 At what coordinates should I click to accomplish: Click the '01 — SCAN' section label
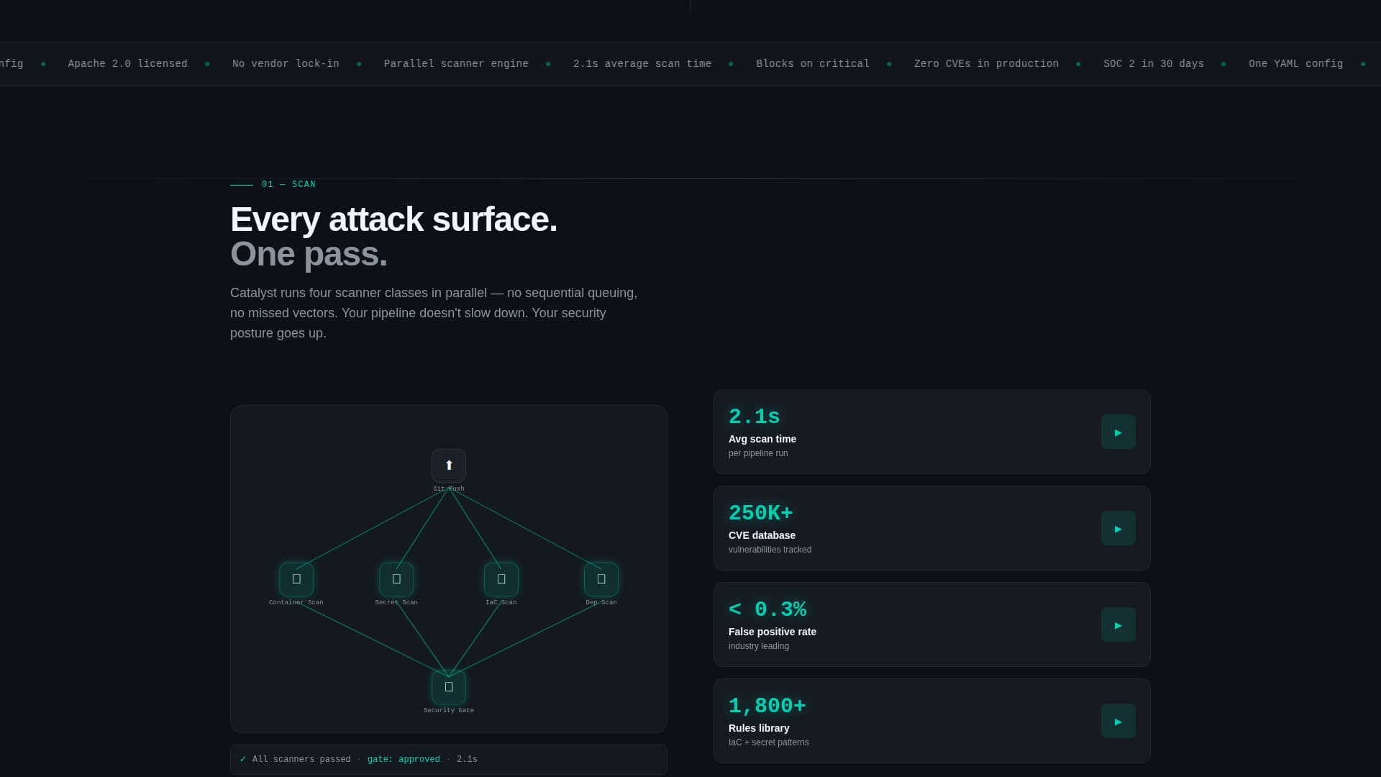click(288, 184)
